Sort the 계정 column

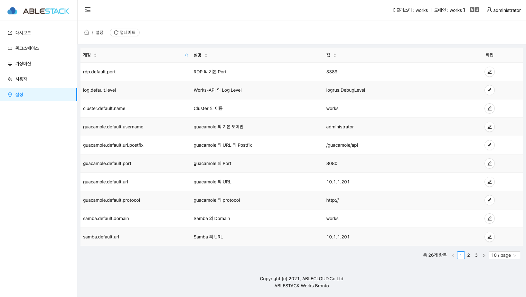pyautogui.click(x=96, y=55)
